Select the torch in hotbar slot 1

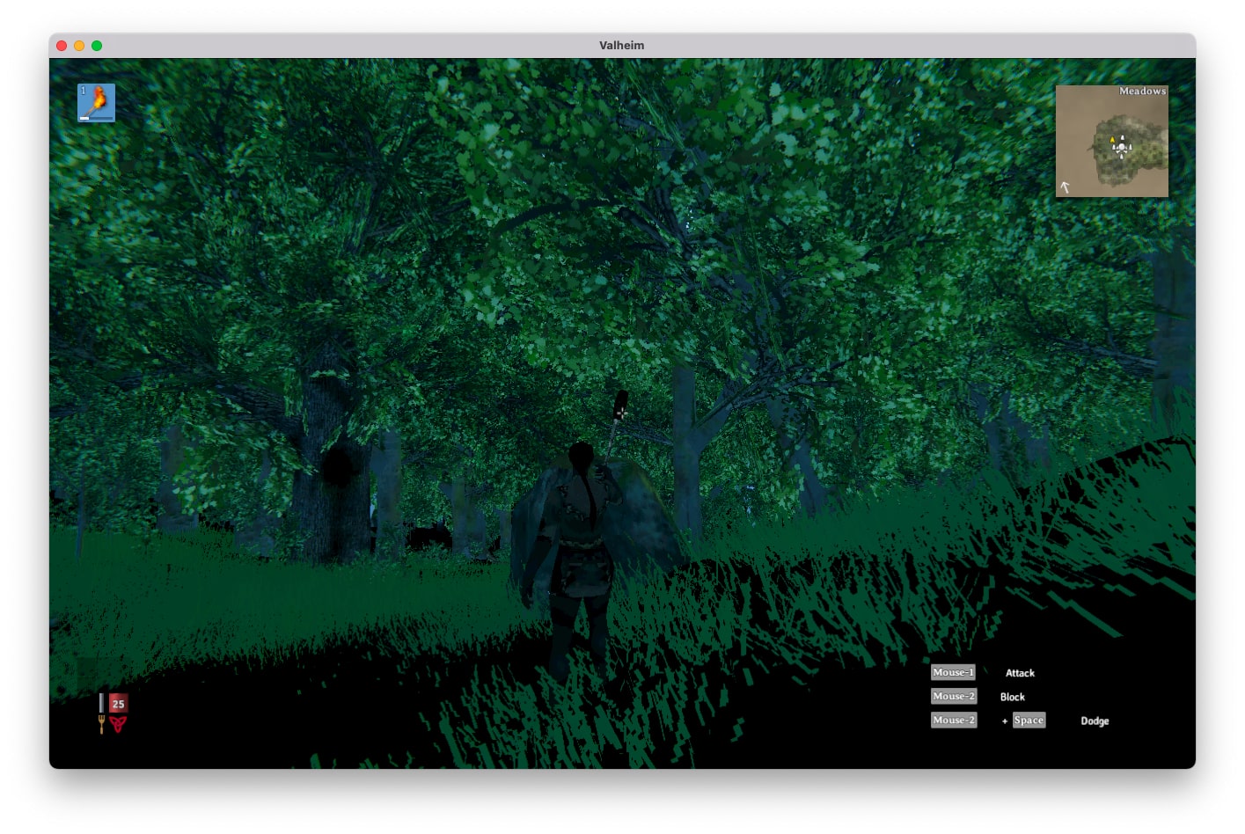pyautogui.click(x=96, y=103)
